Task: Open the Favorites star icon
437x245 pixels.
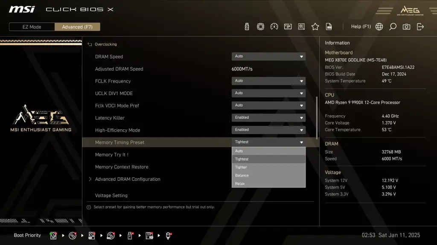Action: click(x=315, y=27)
